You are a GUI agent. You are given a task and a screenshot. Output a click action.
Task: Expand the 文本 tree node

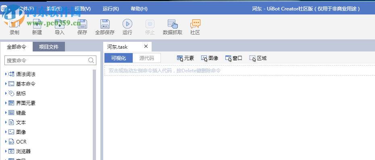6,122
